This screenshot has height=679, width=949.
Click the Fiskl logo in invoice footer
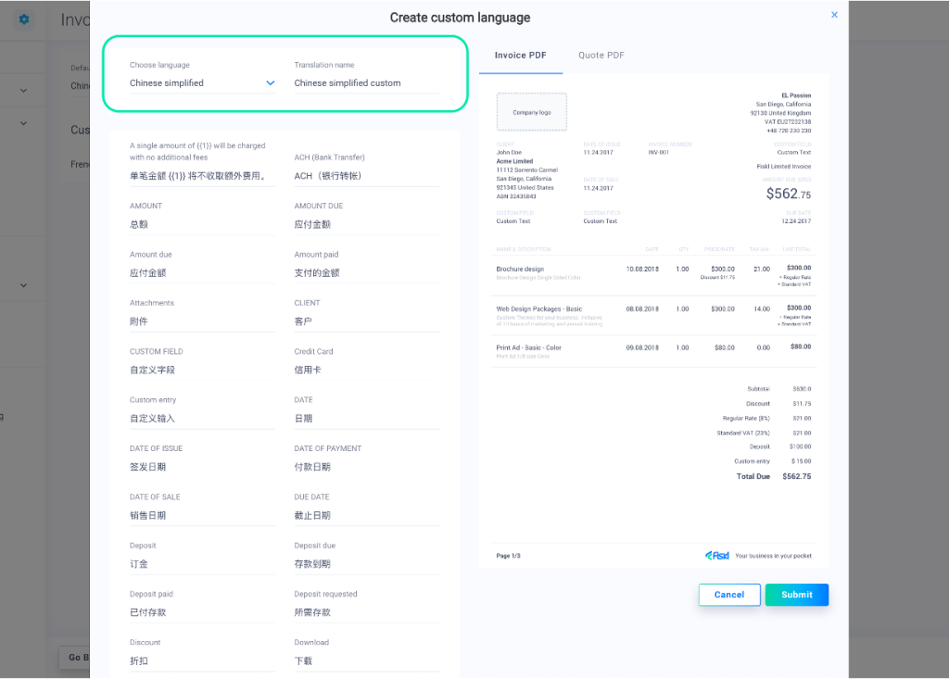(716, 556)
